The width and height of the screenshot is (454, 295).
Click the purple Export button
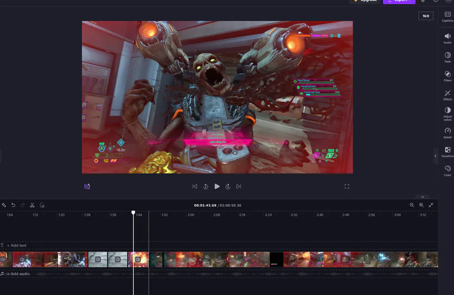pos(399,1)
